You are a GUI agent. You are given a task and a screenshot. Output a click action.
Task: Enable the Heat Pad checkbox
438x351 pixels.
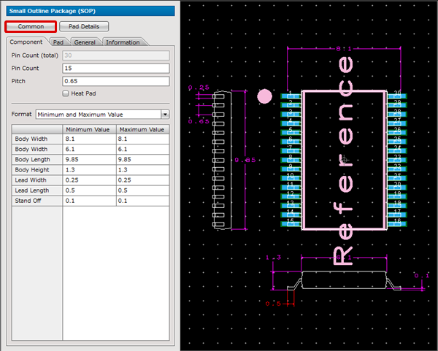[x=66, y=93]
